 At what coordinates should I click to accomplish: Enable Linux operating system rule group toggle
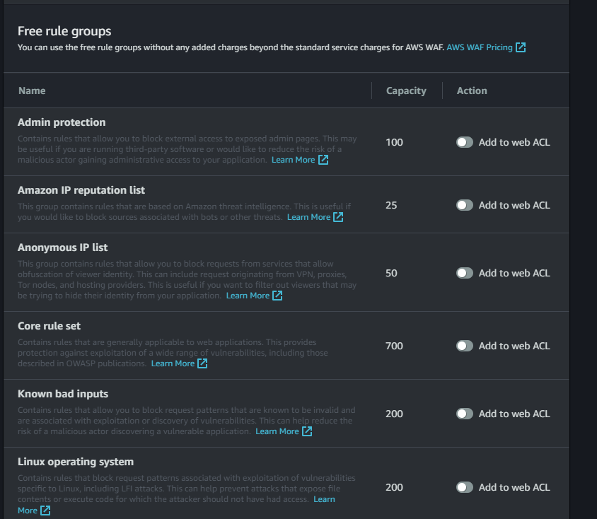pyautogui.click(x=464, y=487)
